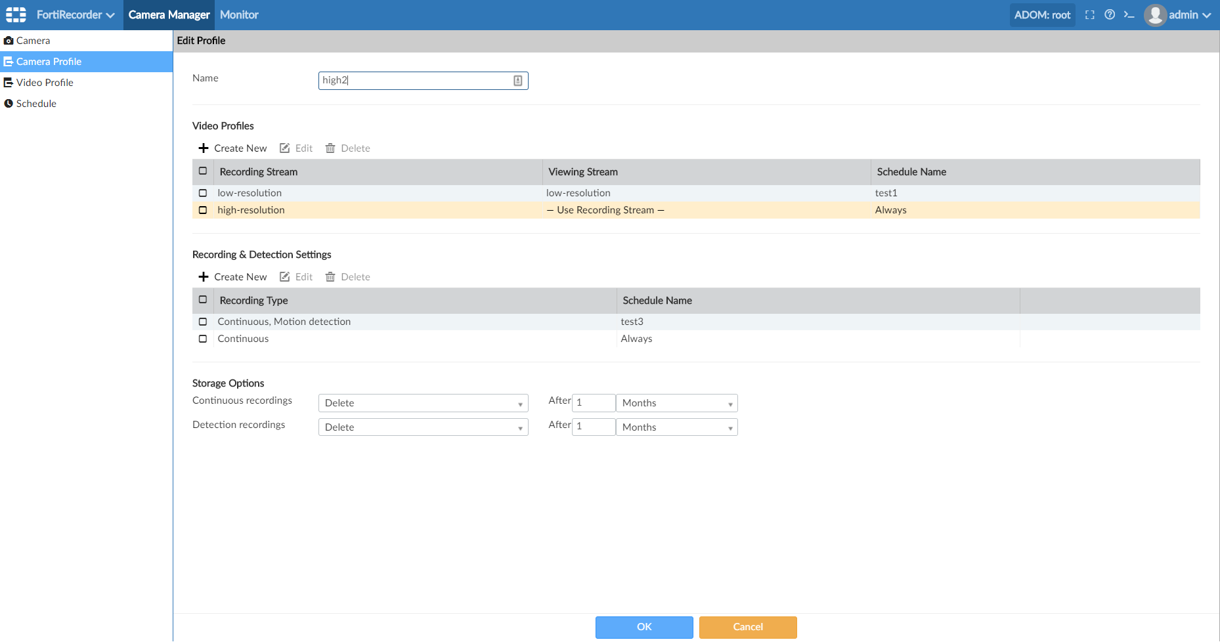Tick the Continuous, Motion detection row checkbox
The width and height of the screenshot is (1220, 642).
coord(203,322)
